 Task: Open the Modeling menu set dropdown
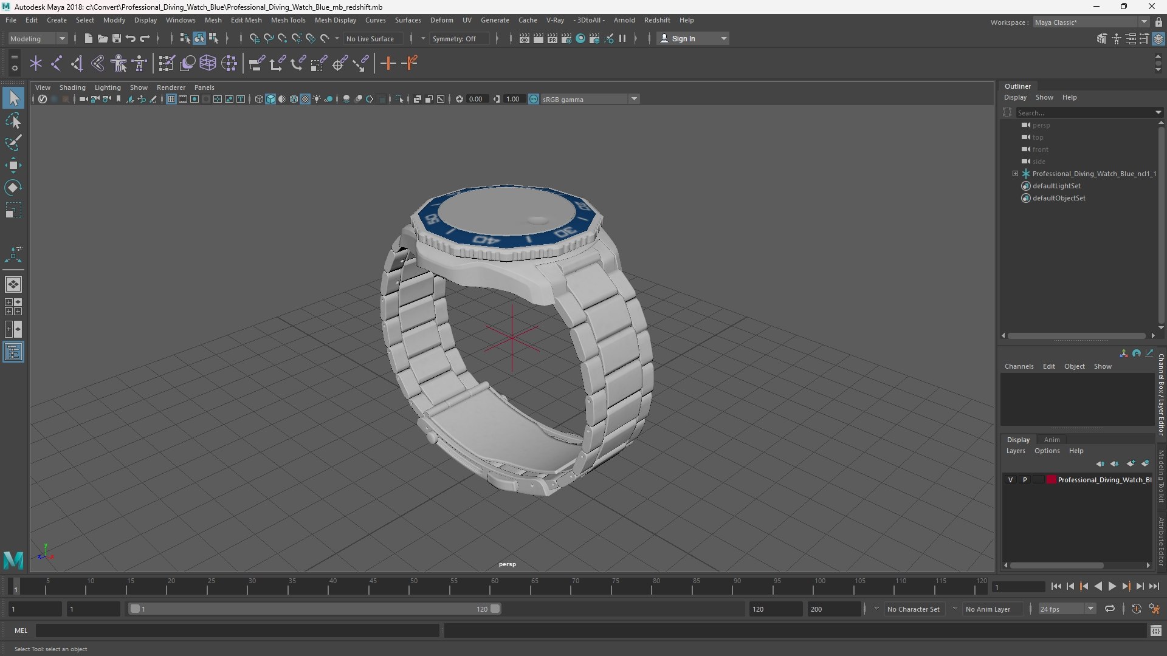pyautogui.click(x=38, y=38)
